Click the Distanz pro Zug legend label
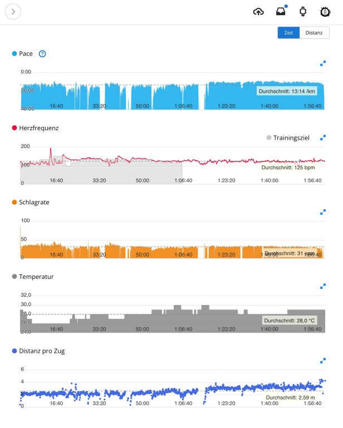 [x=42, y=351]
